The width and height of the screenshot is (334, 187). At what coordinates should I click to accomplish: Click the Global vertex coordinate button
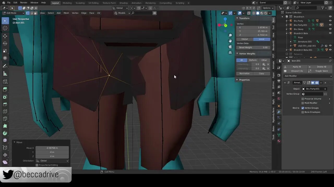(244, 39)
